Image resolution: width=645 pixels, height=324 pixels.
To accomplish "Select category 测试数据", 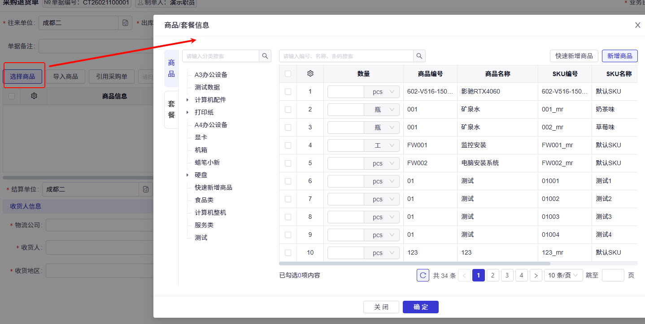I will coord(207,87).
